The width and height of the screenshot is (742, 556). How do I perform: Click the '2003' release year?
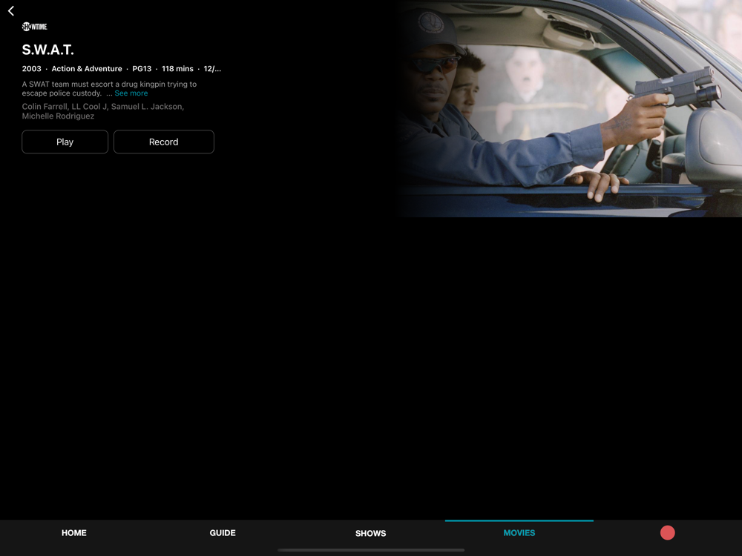tap(31, 68)
